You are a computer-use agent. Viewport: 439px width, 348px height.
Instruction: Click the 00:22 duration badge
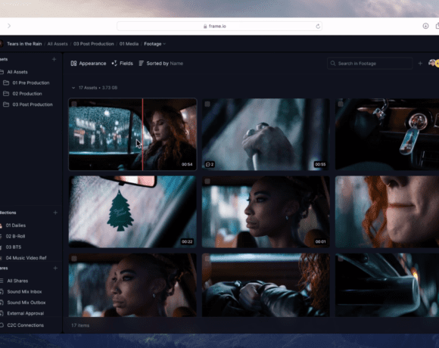[x=187, y=241]
